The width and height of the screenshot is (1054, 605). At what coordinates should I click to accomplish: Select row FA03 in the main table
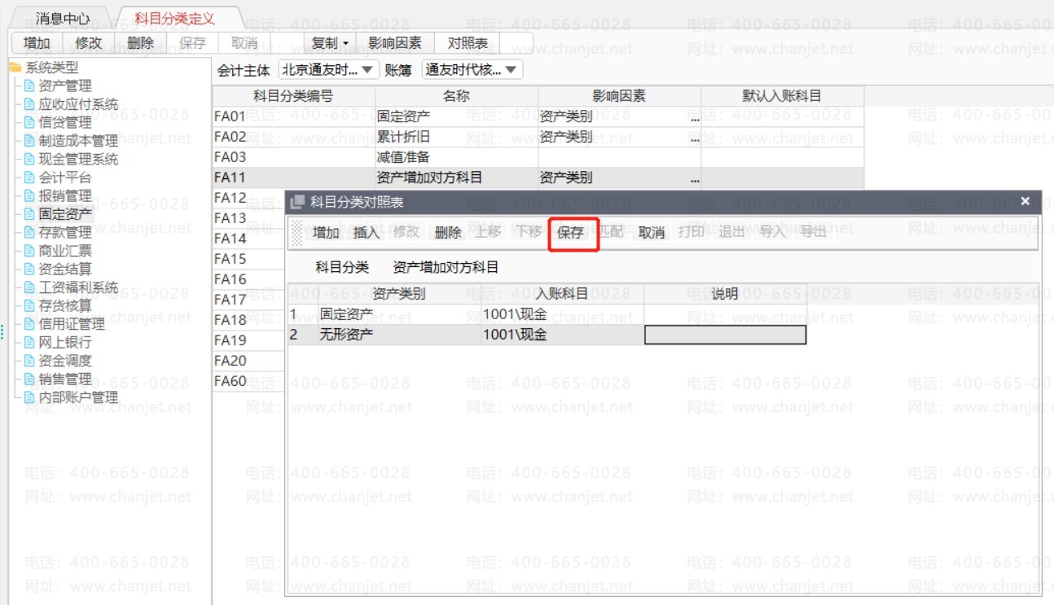click(x=538, y=157)
